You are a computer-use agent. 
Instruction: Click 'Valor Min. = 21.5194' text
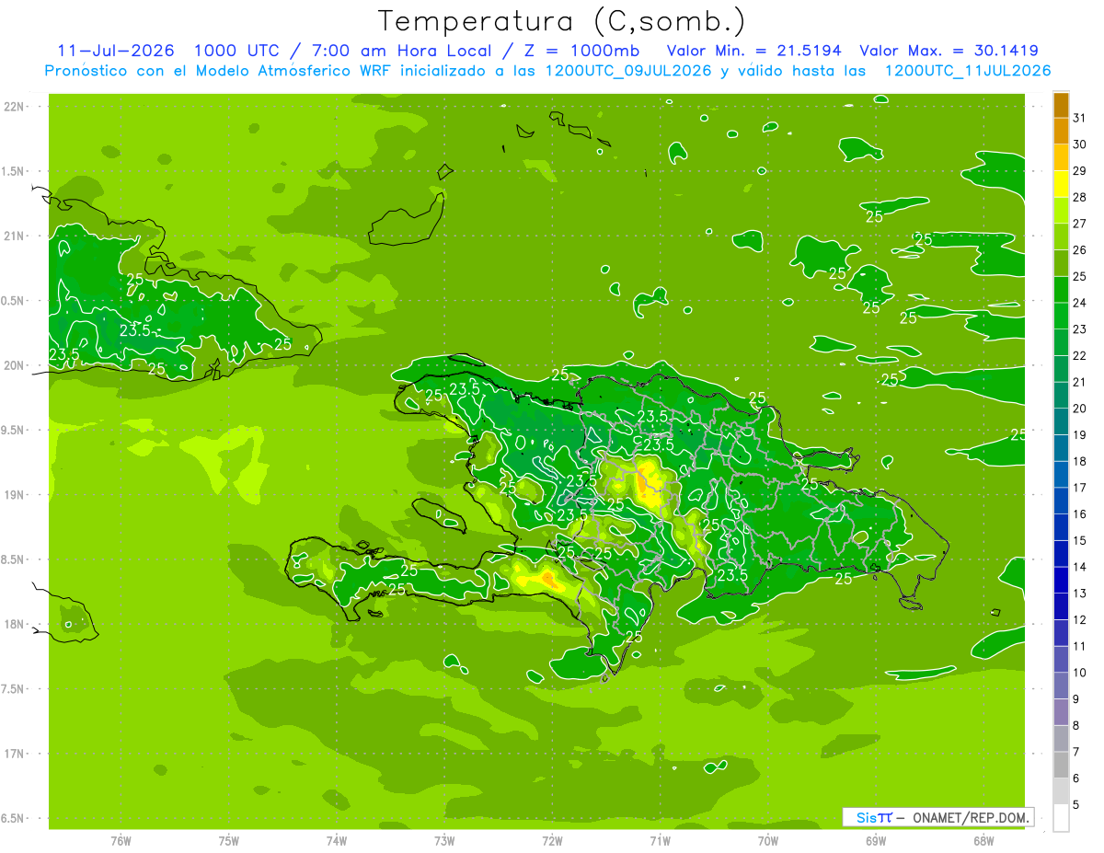click(x=754, y=51)
